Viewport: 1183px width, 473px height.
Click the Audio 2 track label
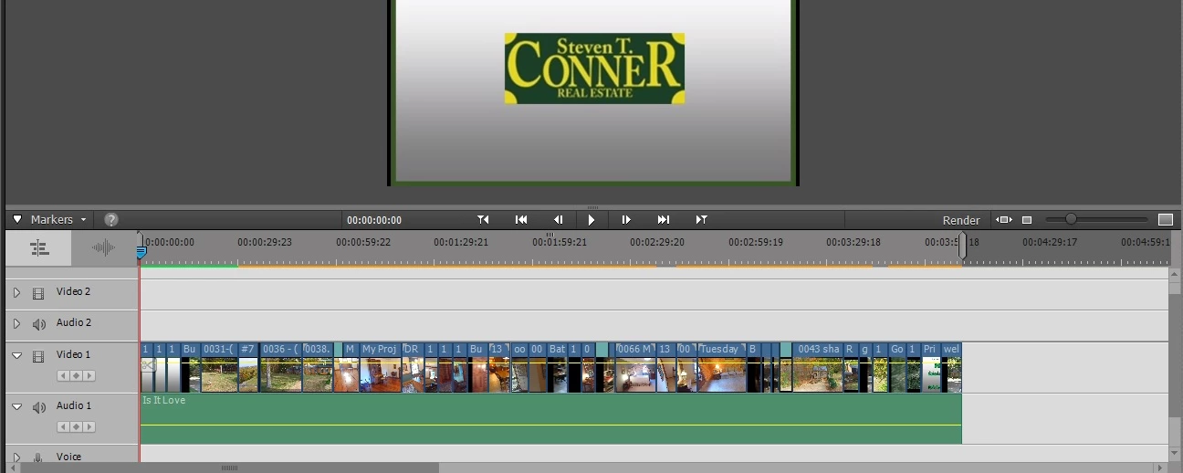click(74, 322)
